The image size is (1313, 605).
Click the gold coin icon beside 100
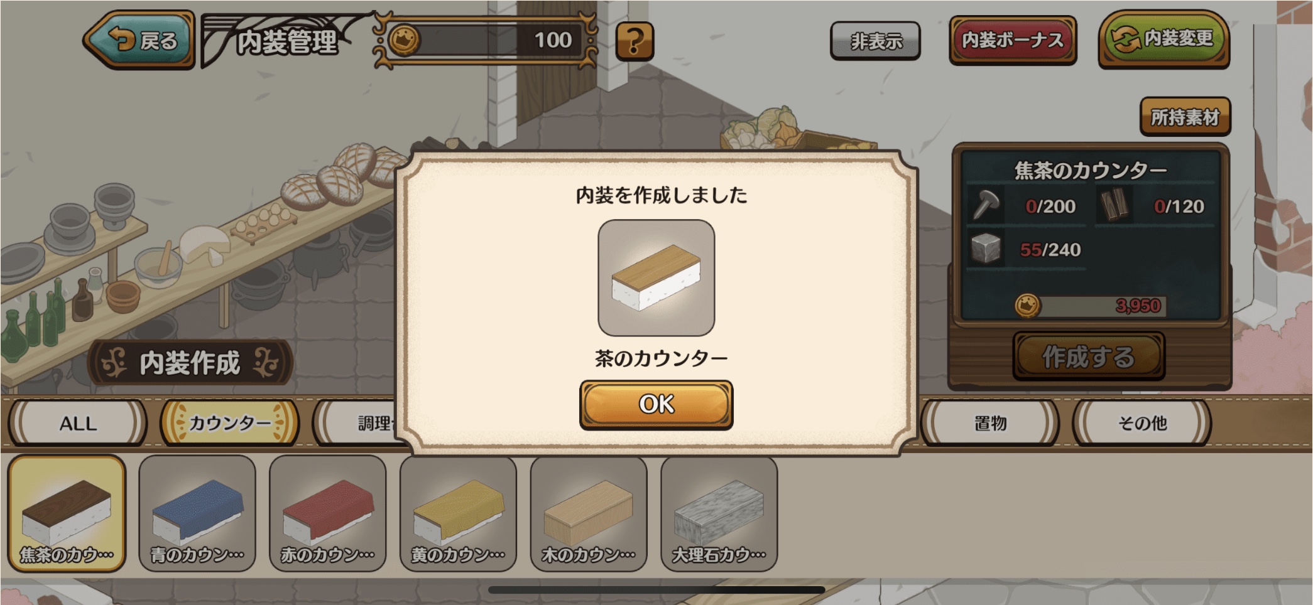(x=404, y=41)
